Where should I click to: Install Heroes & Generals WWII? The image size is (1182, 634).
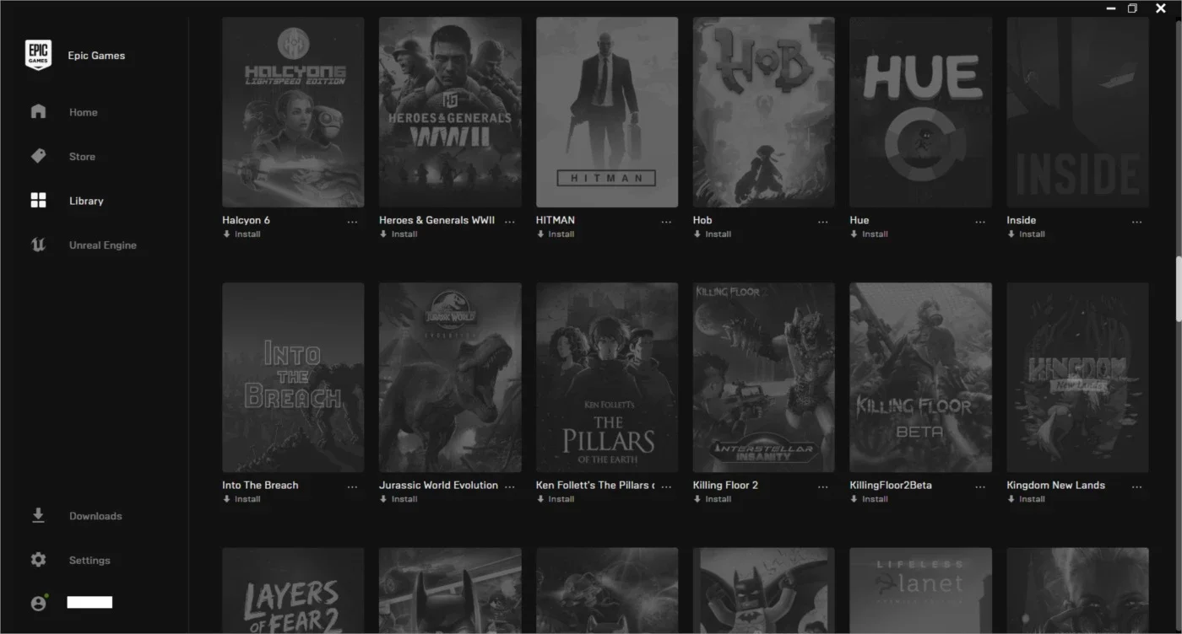pos(399,234)
